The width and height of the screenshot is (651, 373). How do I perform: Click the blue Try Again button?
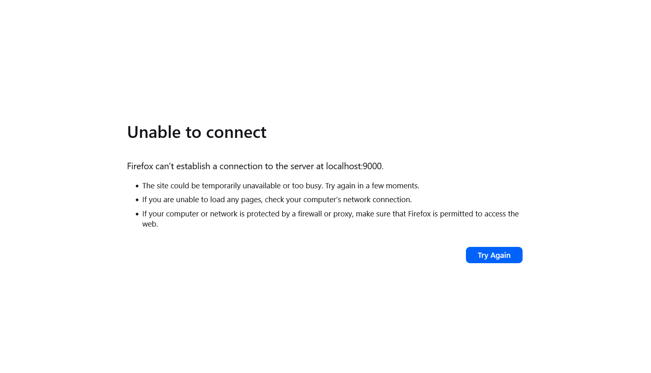click(x=494, y=255)
